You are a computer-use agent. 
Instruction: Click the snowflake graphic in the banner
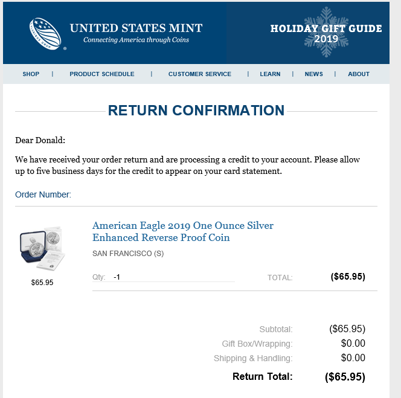326,32
